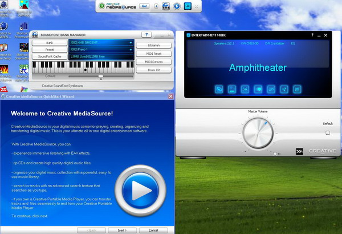
Task: Click the EAX effects icon in Entertainment Mode
Action: [x=232, y=89]
